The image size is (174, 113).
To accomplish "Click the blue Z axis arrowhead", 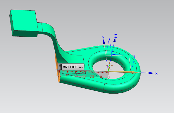I will point(115,40).
